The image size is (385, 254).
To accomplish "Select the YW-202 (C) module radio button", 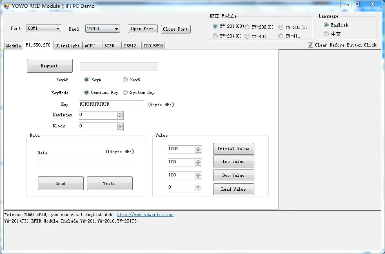I will pyautogui.click(x=247, y=27).
